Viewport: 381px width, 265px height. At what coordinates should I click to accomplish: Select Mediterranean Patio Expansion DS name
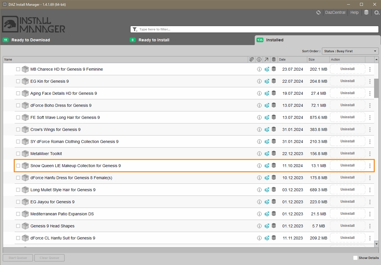click(62, 214)
